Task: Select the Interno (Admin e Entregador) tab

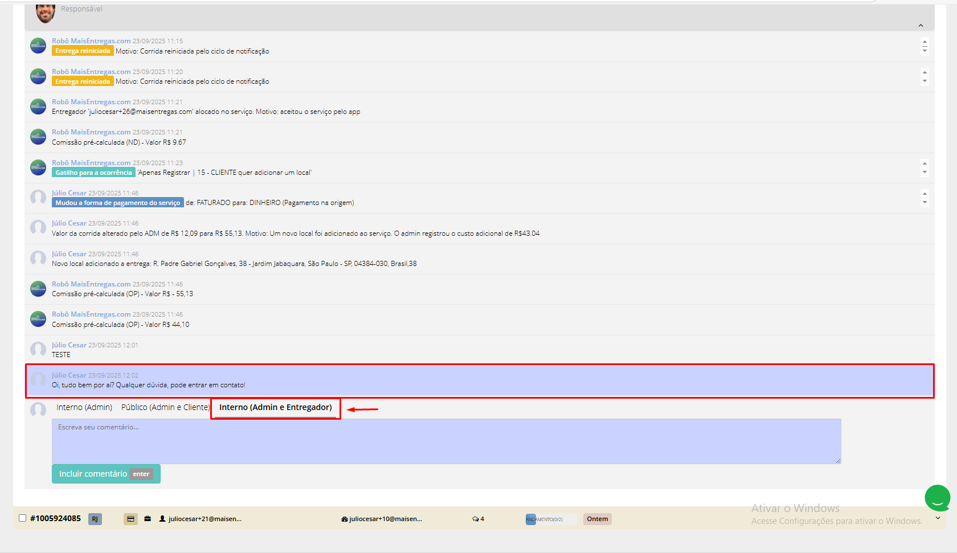Action: 275,407
